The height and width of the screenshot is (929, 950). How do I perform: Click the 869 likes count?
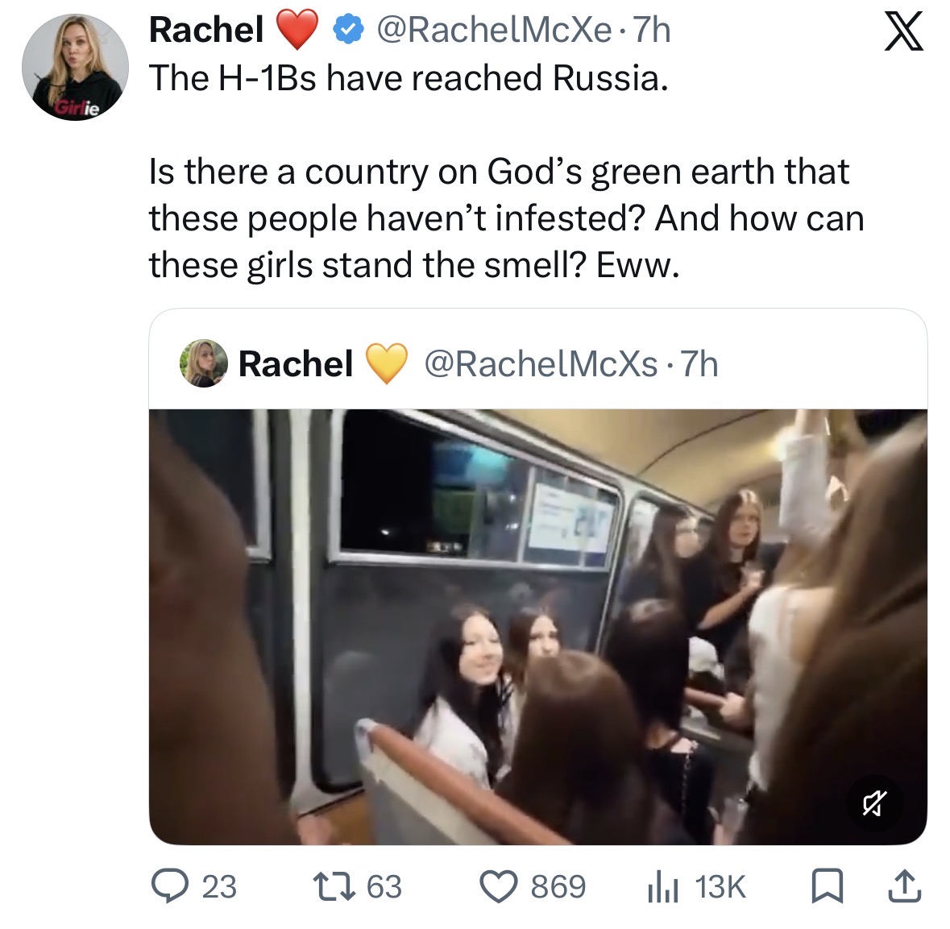[x=558, y=886]
